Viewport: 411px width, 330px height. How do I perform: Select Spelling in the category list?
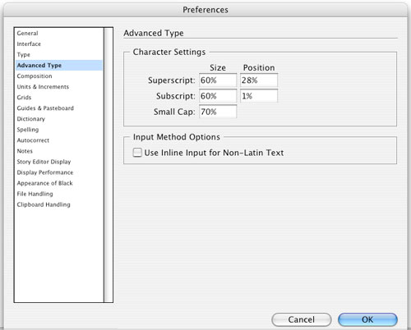(28, 130)
